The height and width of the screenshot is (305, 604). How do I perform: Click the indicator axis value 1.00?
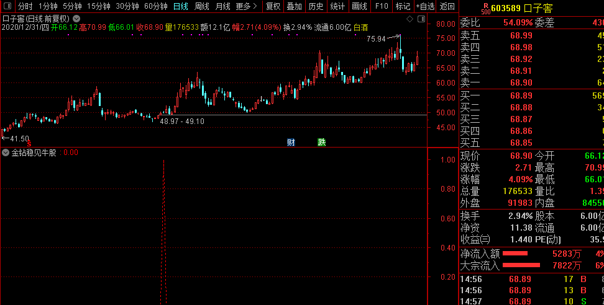[448, 159]
